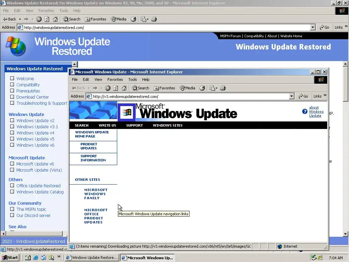Viewport: 349px width, 262px height.
Task: Launch Outlook Express from quick launch bar
Action: pyautogui.click(x=43, y=258)
